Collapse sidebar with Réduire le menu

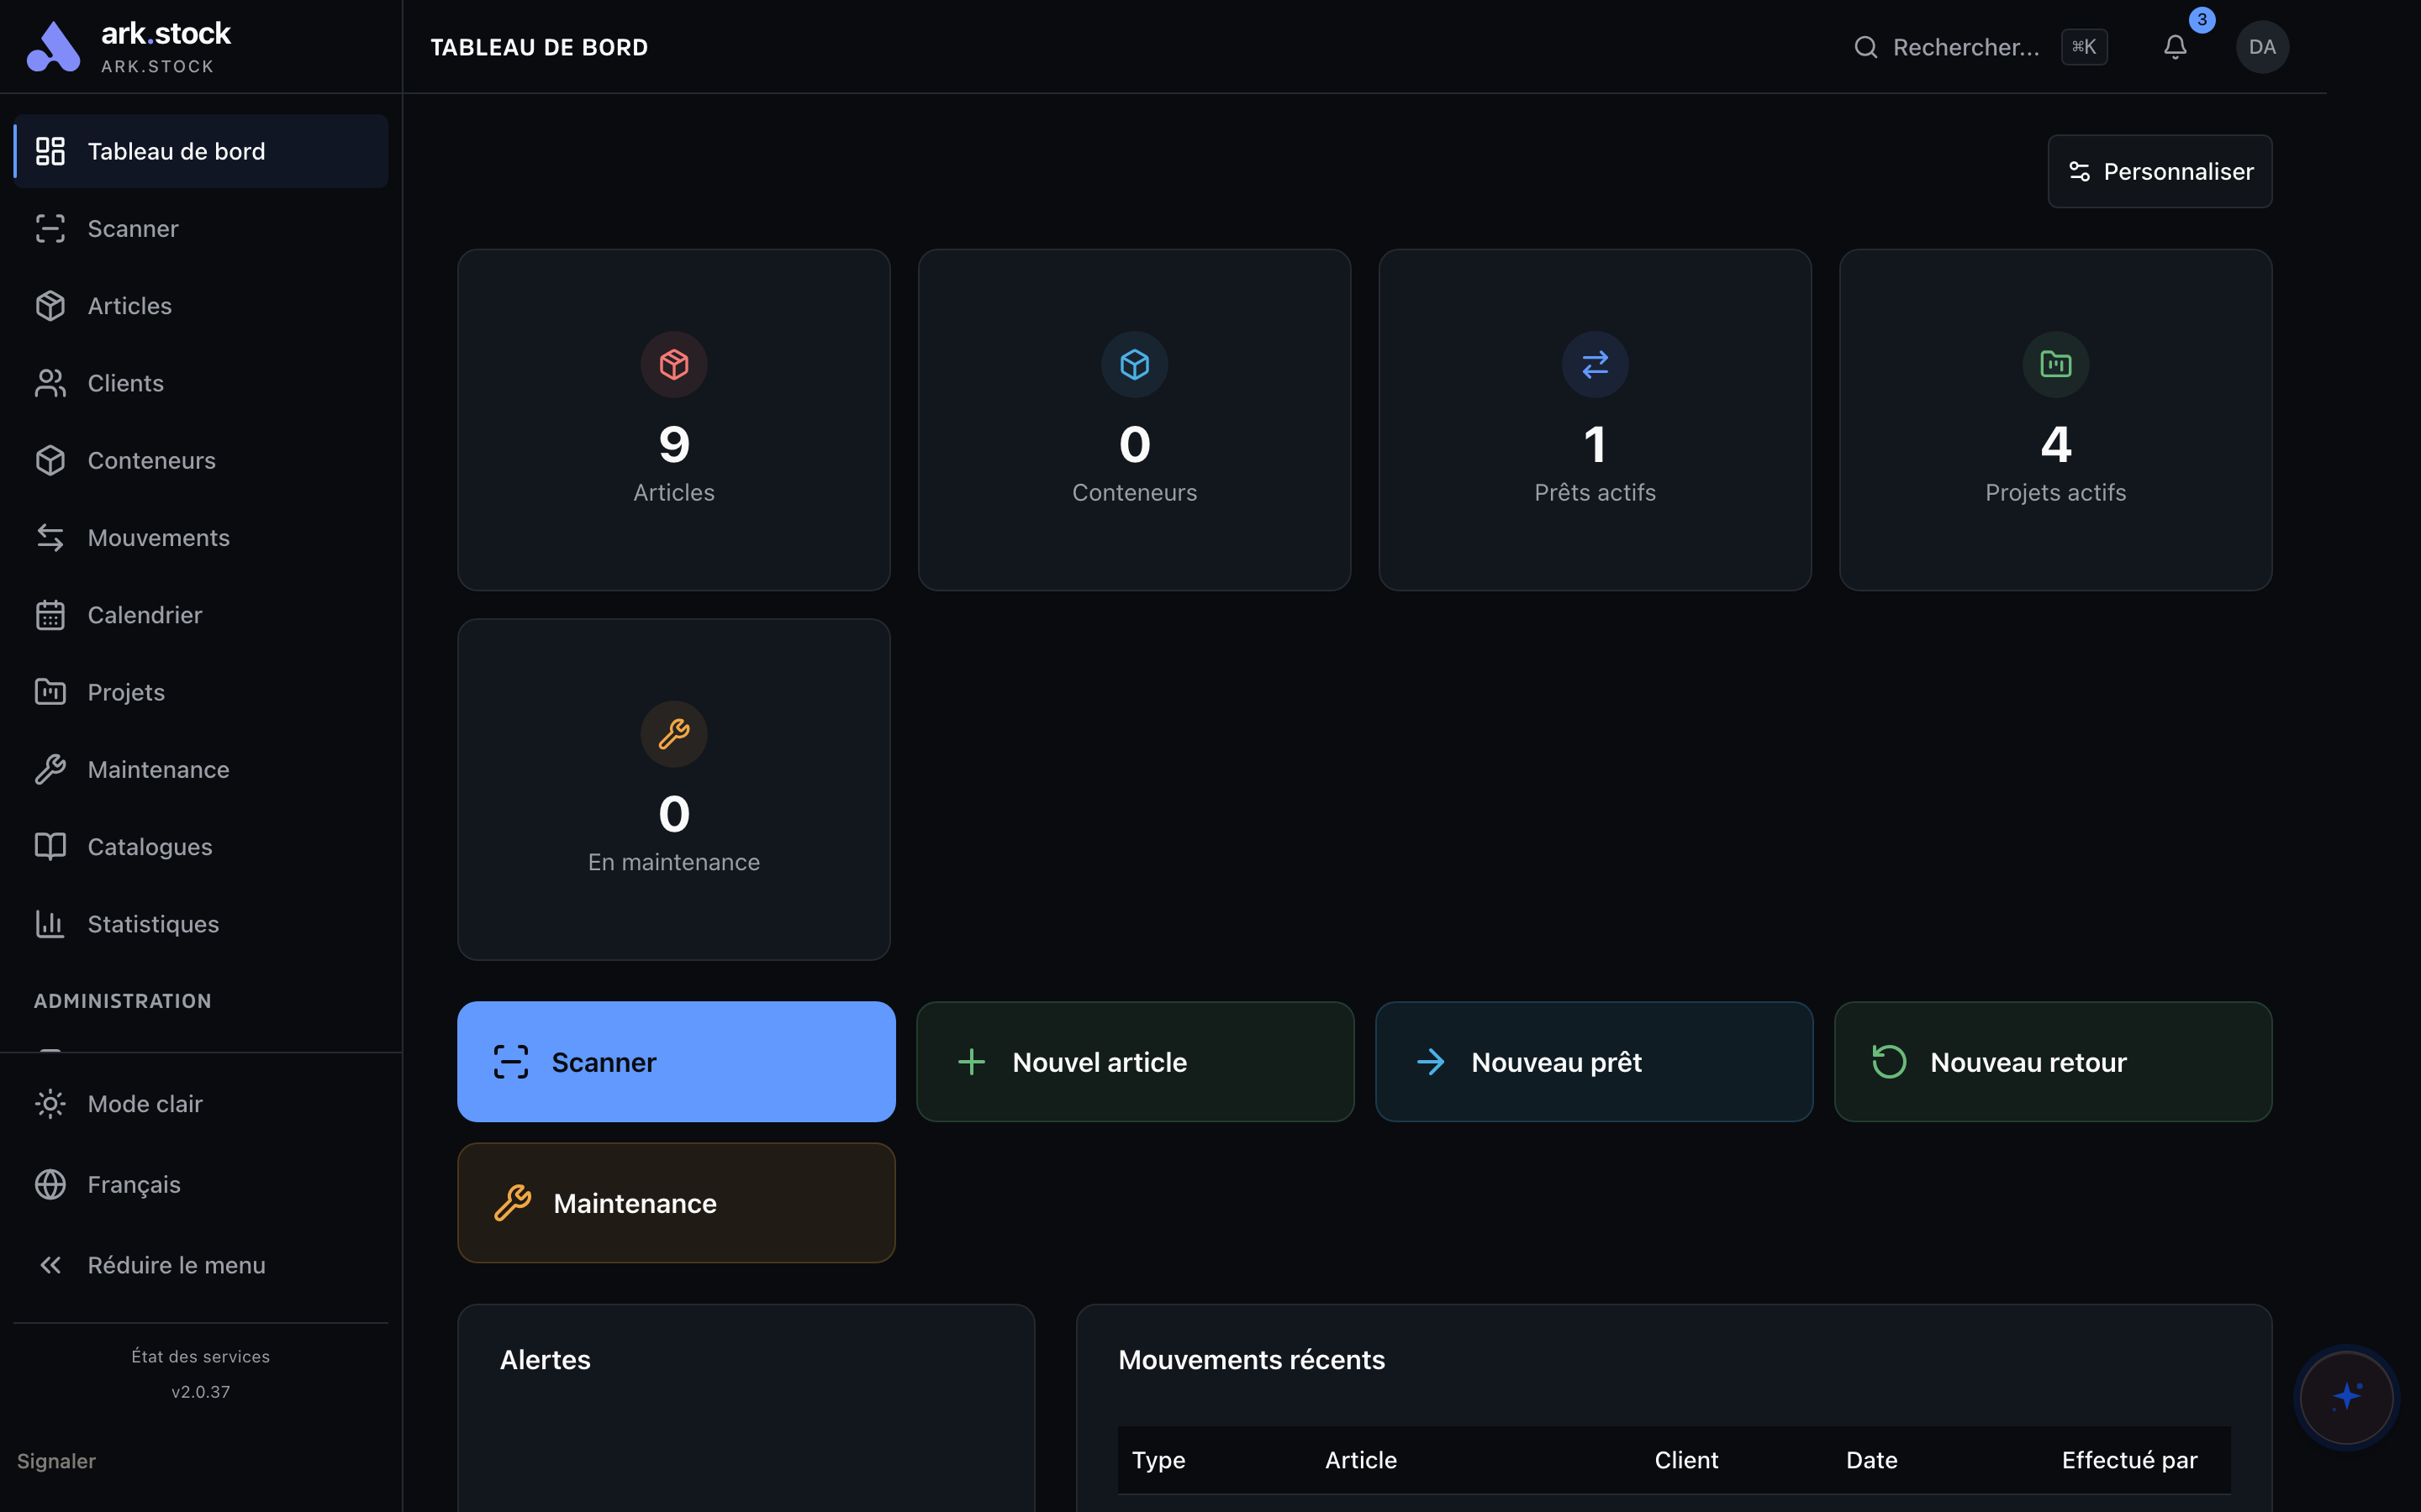(200, 1265)
